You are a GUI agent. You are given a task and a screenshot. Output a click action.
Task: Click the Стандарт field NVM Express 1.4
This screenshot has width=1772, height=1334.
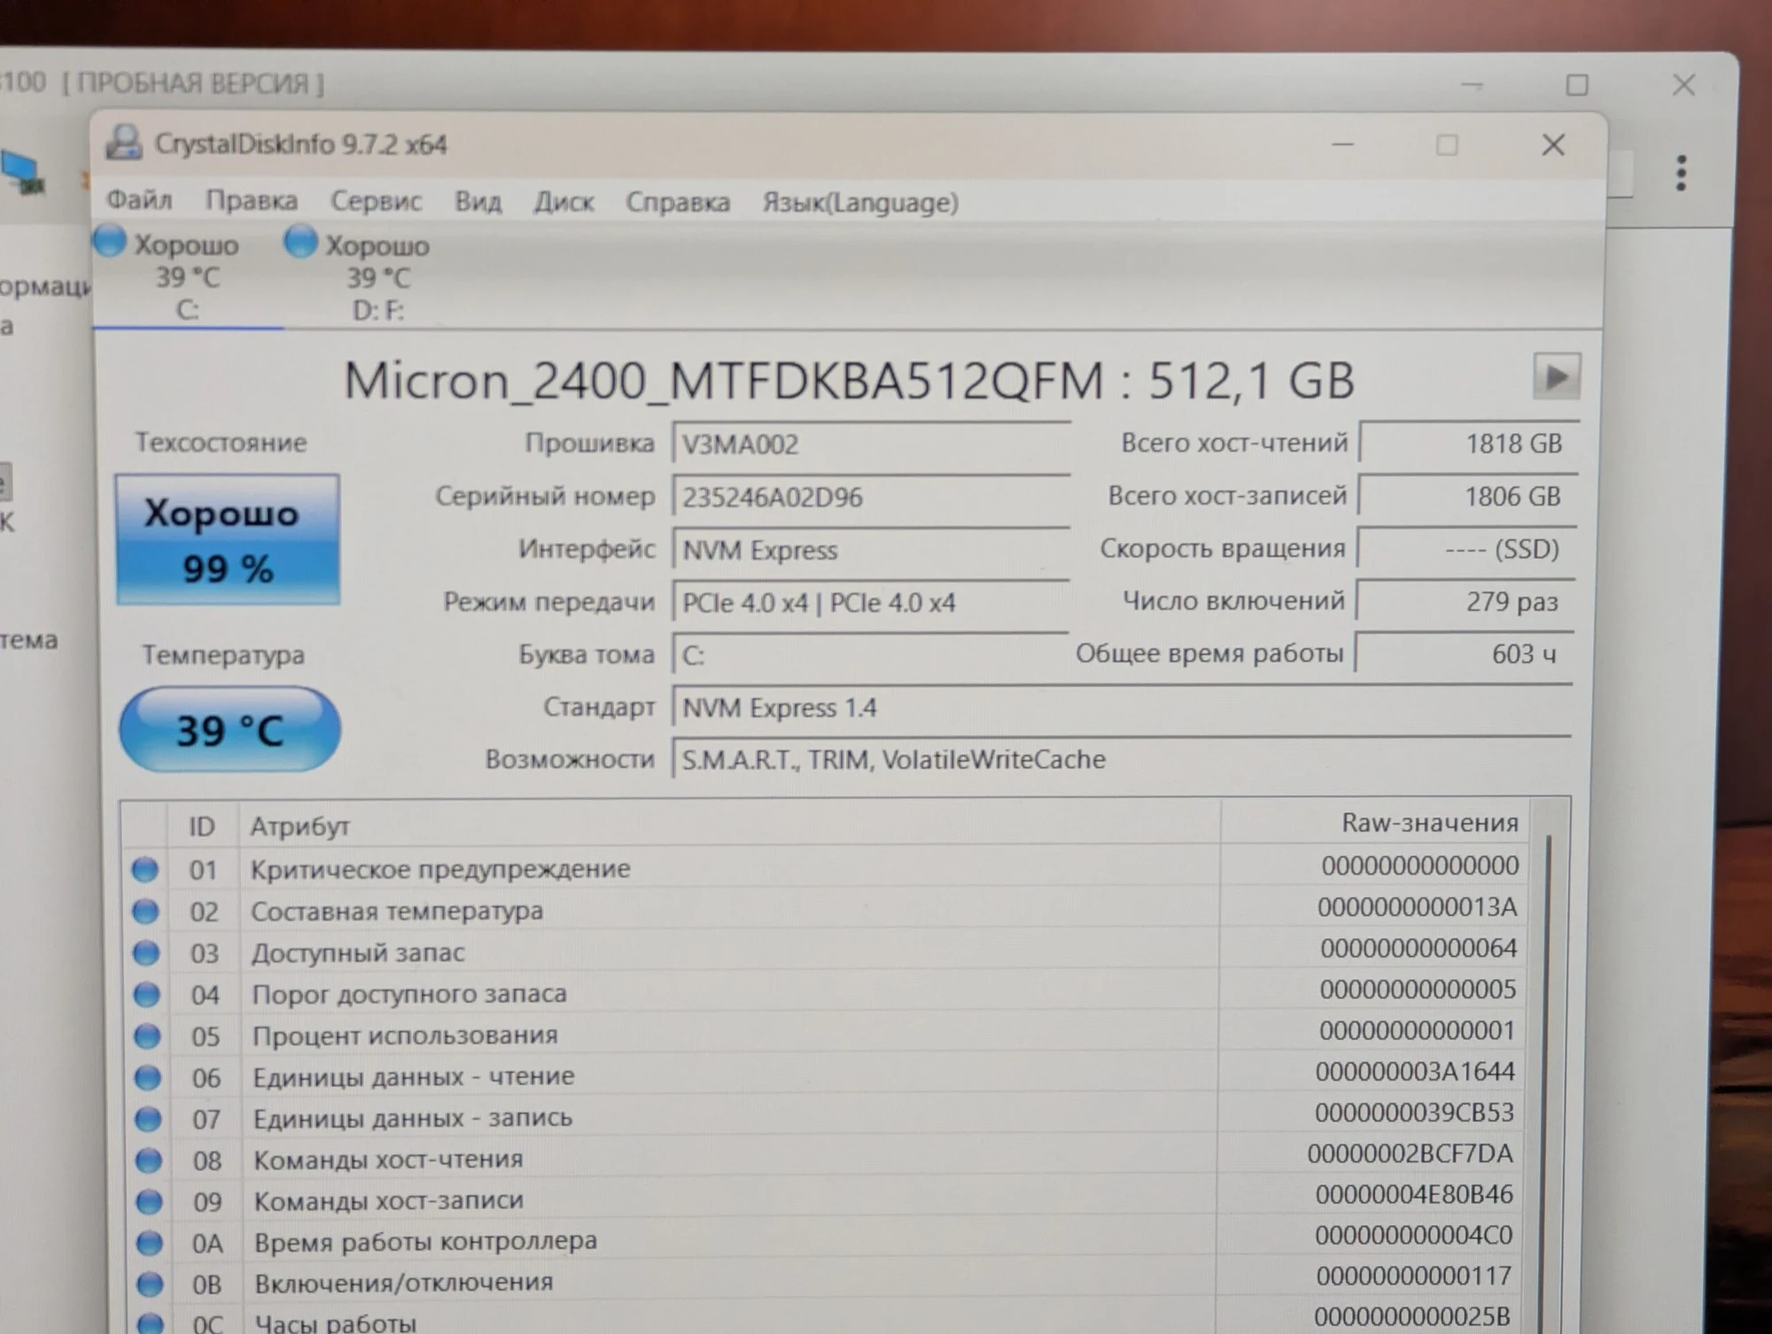1122,707
